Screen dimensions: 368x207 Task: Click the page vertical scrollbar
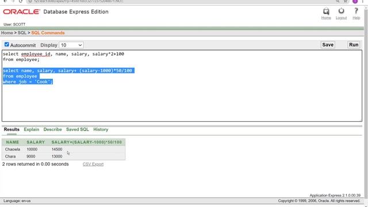[x=366, y=103]
